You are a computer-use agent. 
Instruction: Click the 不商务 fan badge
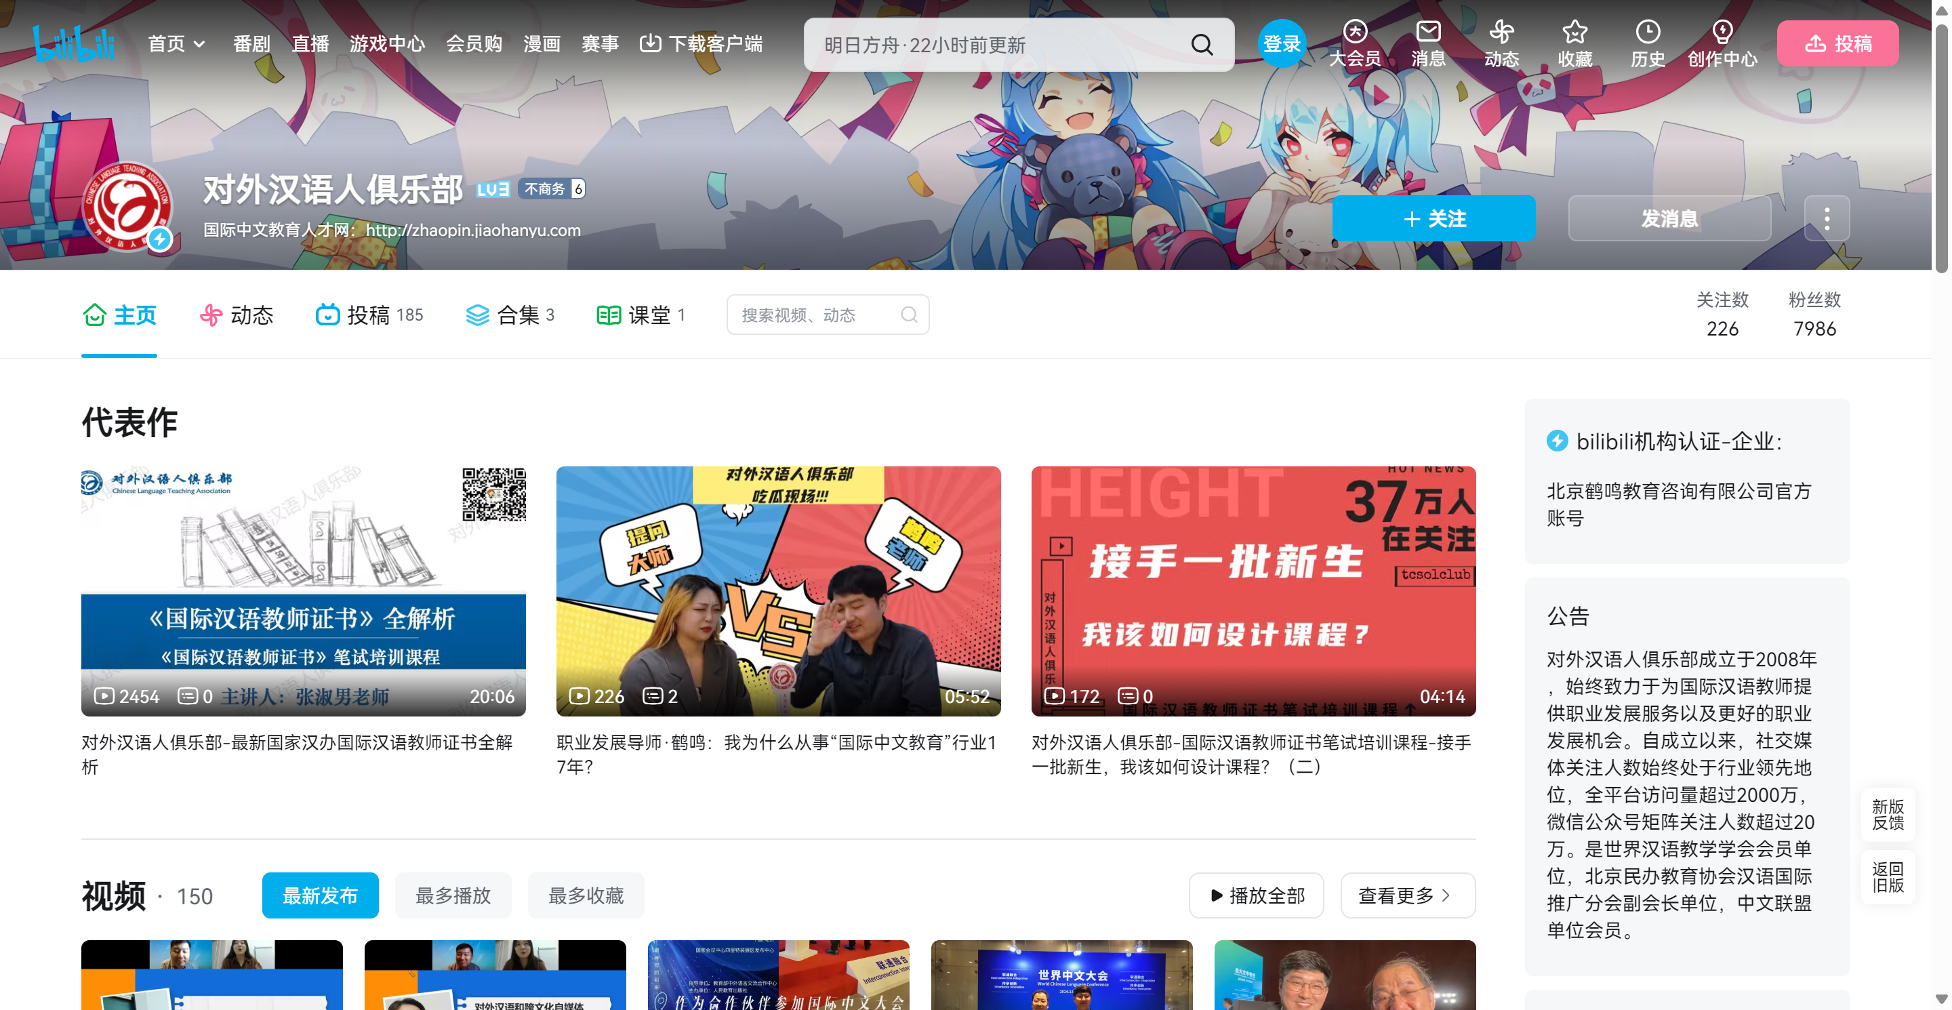(x=552, y=188)
